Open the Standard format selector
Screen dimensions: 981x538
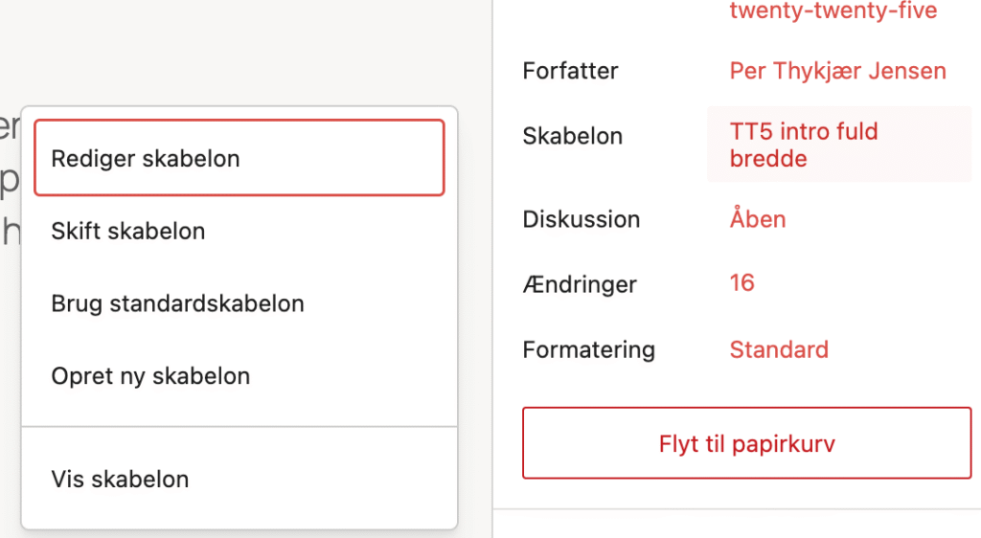click(779, 349)
